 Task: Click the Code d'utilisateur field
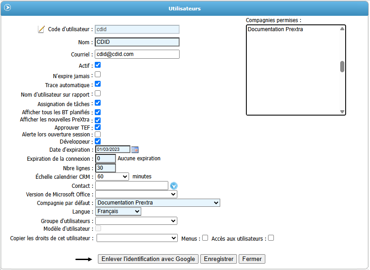coord(137,29)
